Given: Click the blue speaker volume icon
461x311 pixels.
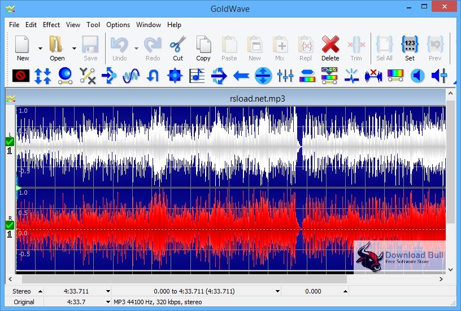Looking at the screenshot, I should pos(417,76).
